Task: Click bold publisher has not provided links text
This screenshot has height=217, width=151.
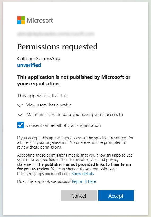Action: tap(74, 167)
